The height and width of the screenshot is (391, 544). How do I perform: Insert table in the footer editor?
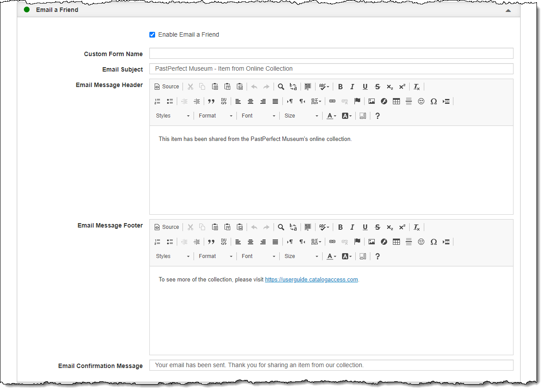tap(396, 242)
